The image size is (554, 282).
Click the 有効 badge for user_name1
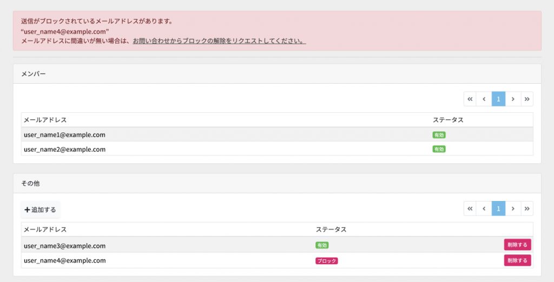[439, 135]
